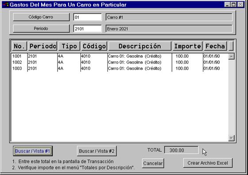248x175 pixels.
Task: Edit the period field containing 2101
Action: (88, 29)
